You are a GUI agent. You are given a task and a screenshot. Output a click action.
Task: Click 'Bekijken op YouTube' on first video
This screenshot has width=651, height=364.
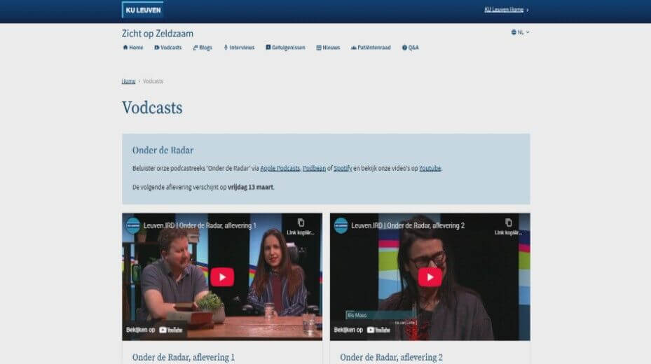click(x=156, y=329)
